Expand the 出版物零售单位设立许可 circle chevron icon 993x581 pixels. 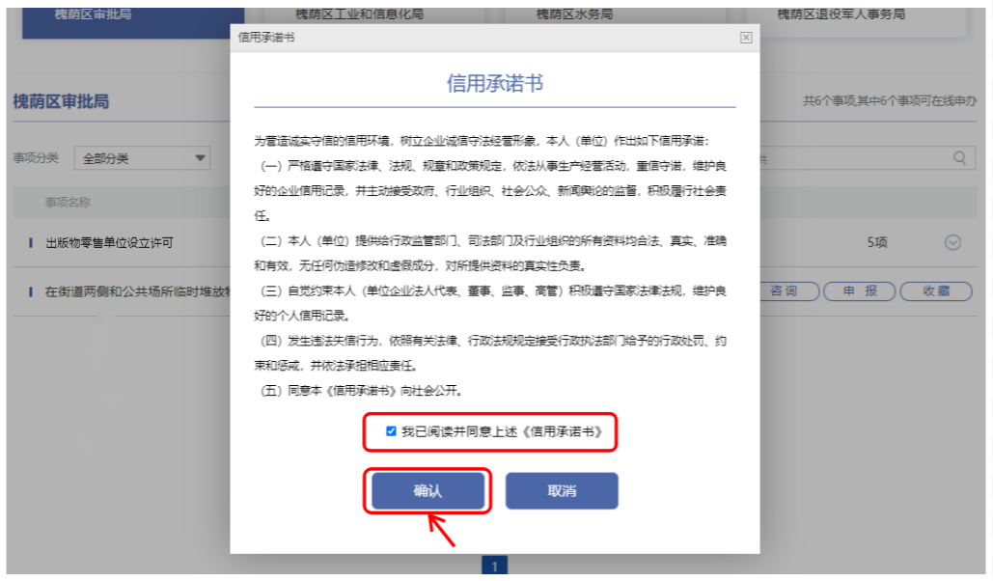tap(952, 242)
